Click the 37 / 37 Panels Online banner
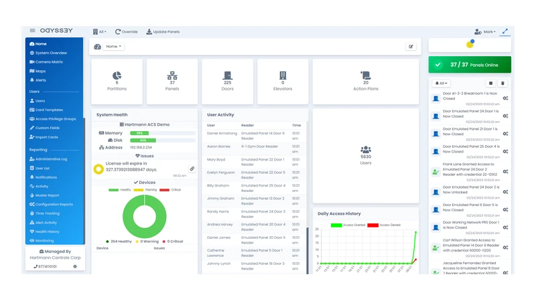536x301 pixels. click(470, 64)
